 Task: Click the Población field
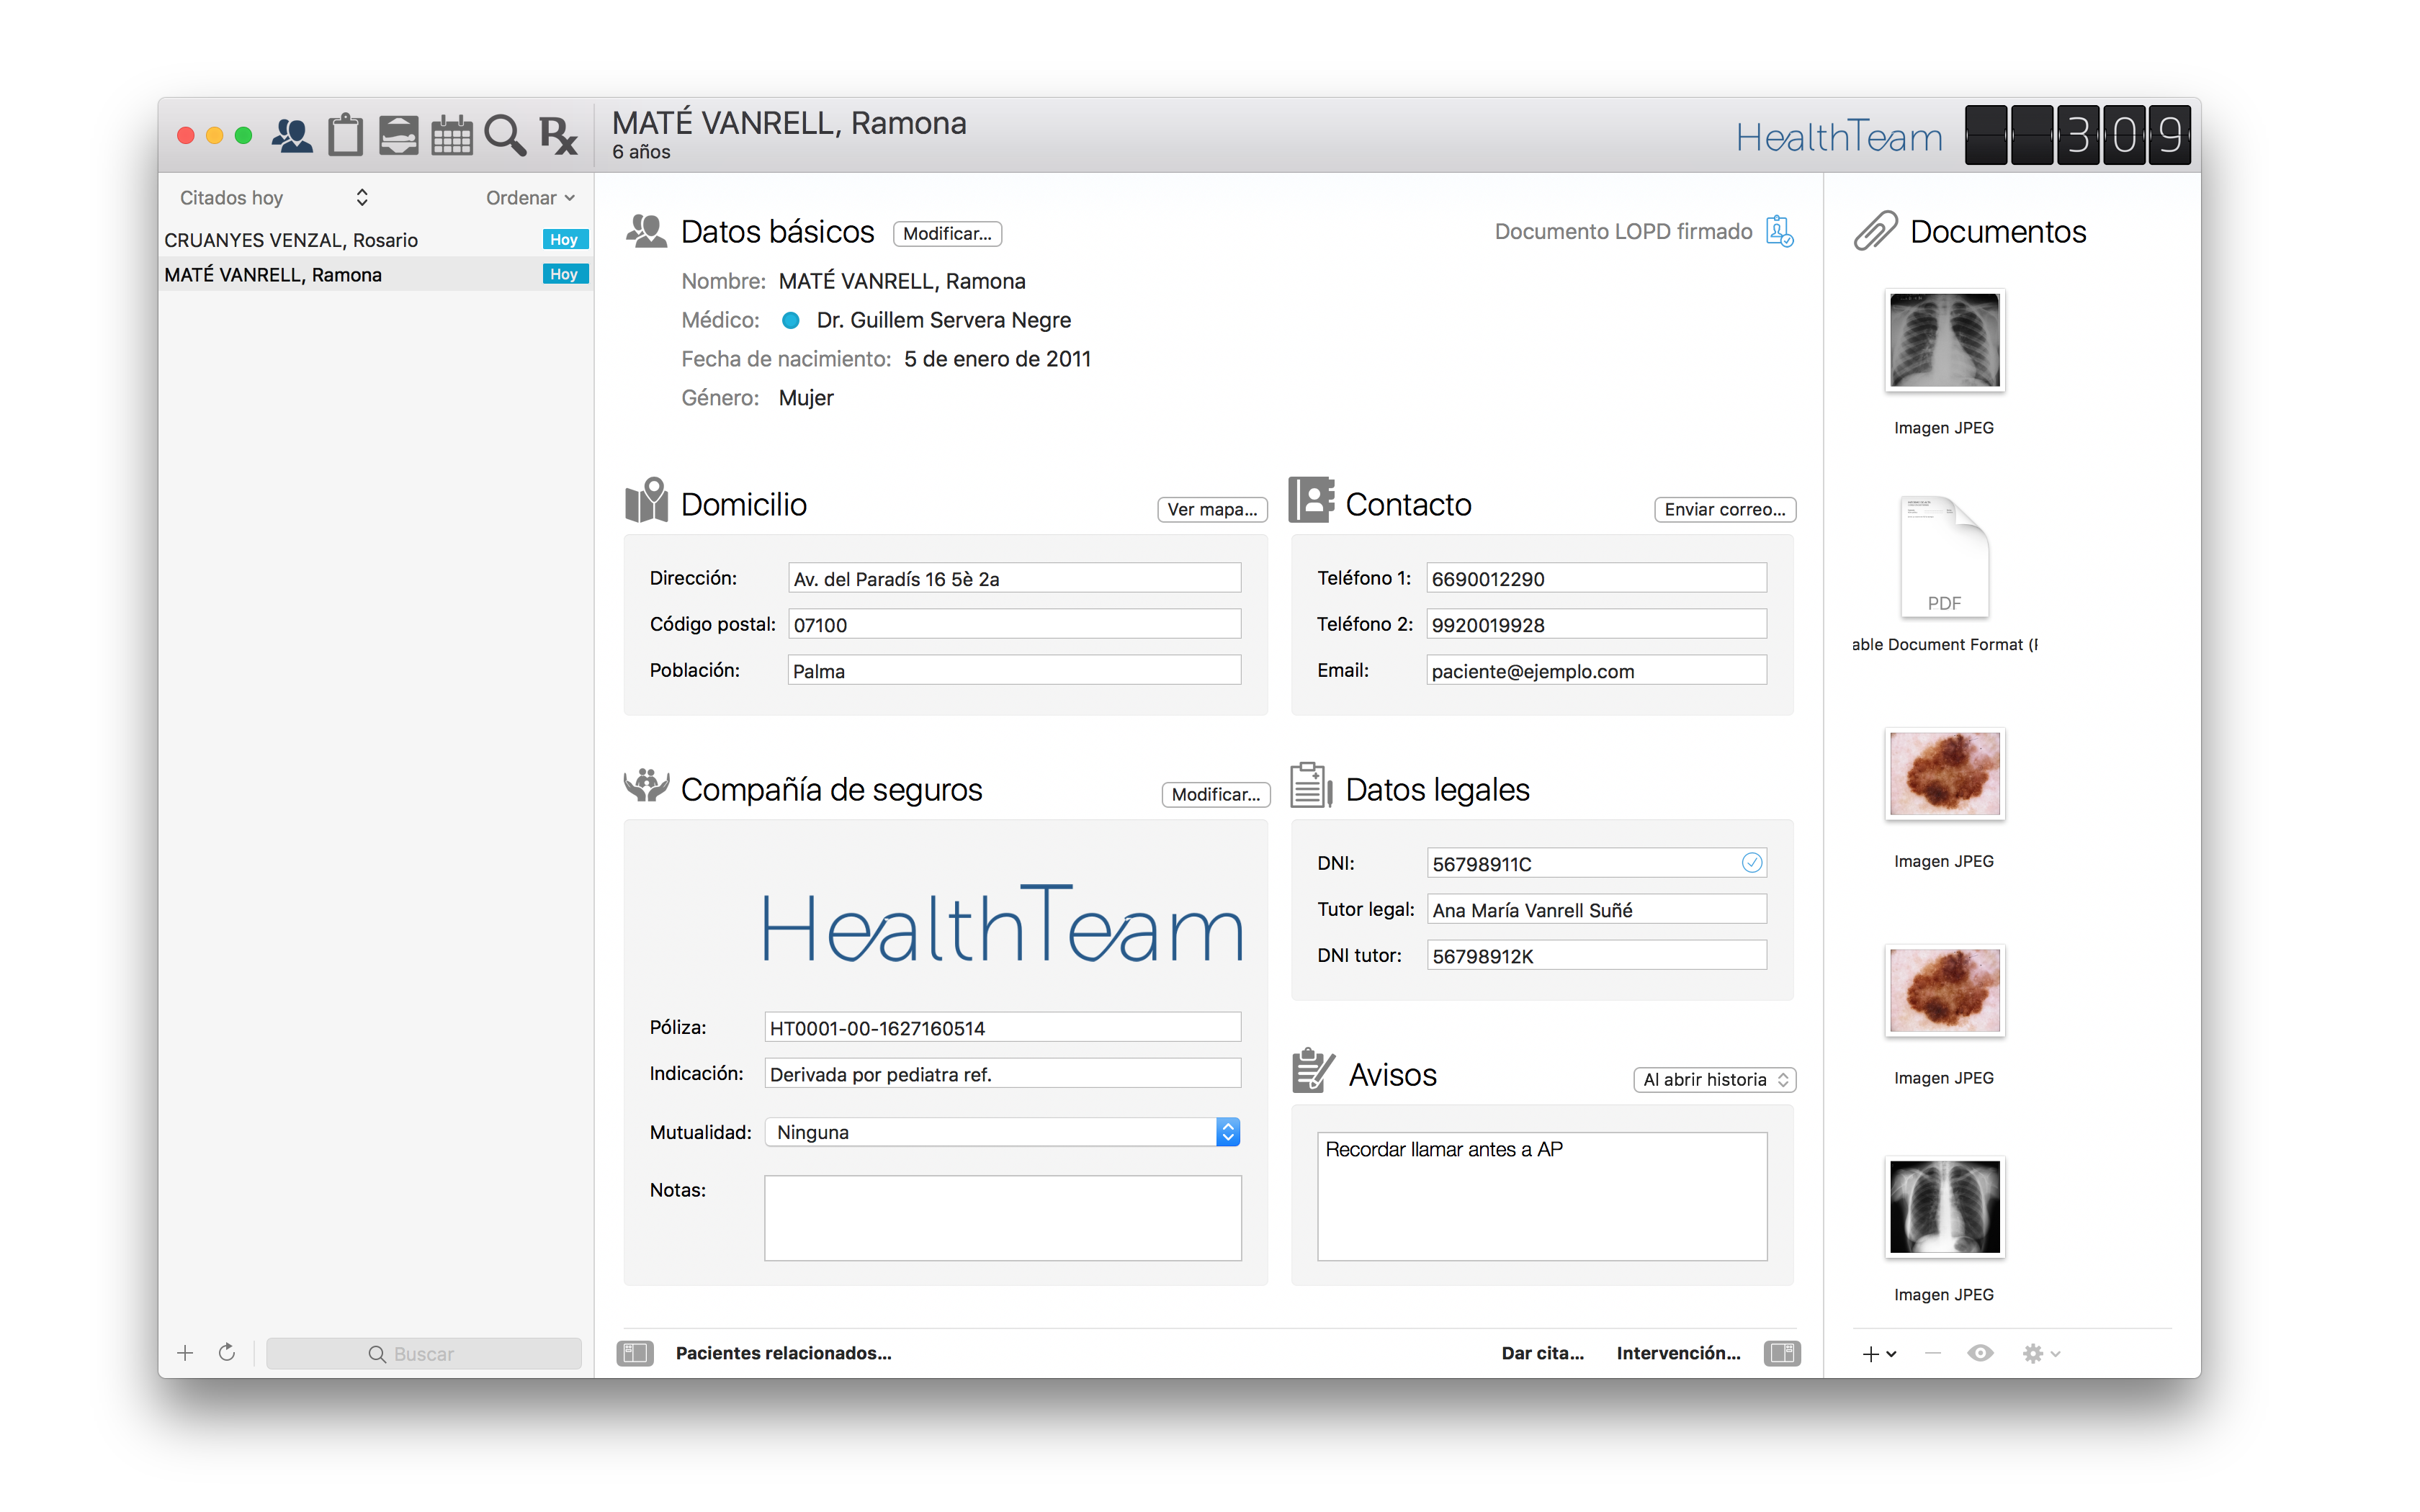pyautogui.click(x=1014, y=670)
